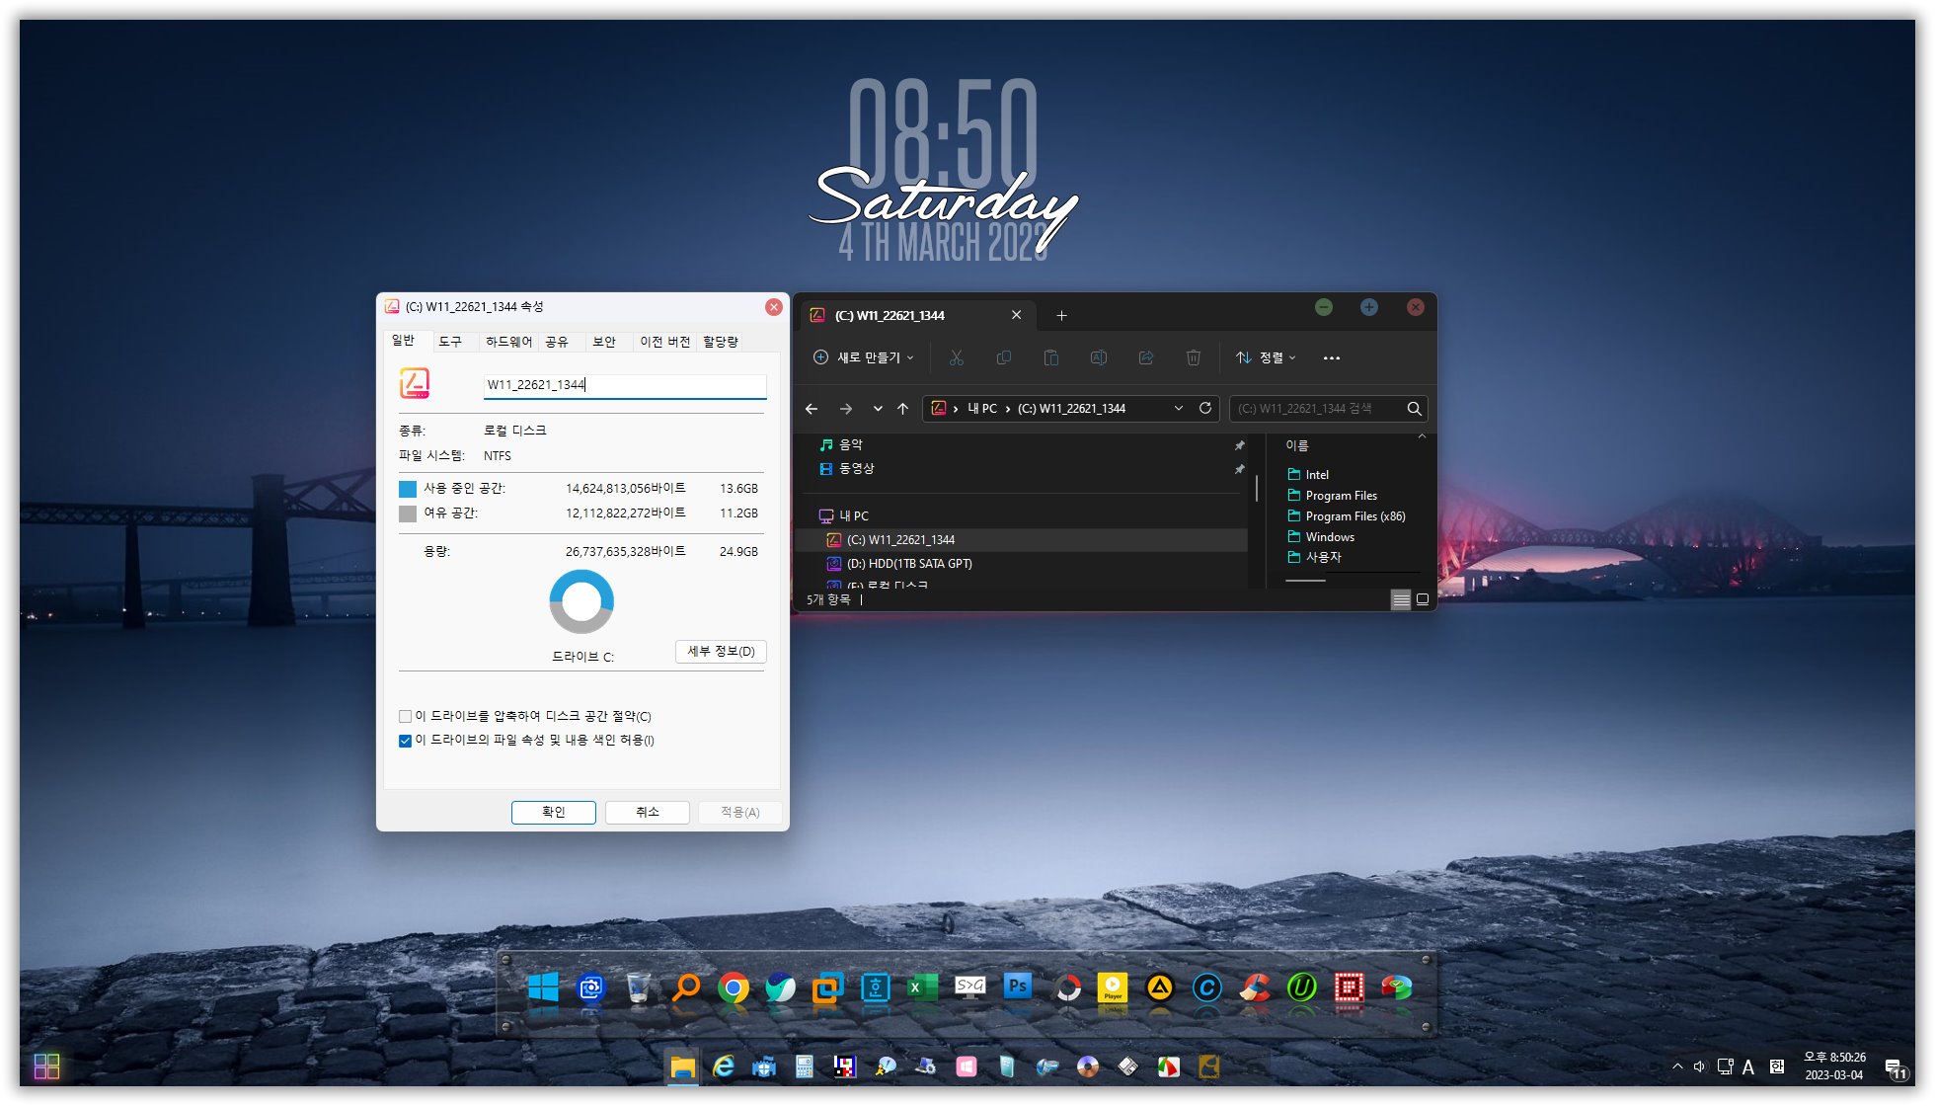Select the Intel folder

pos(1308,475)
